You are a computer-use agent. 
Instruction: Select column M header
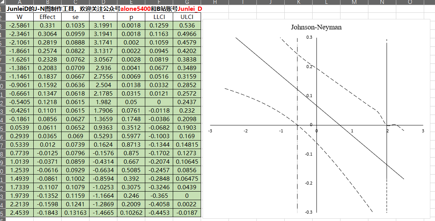point(354,2)
